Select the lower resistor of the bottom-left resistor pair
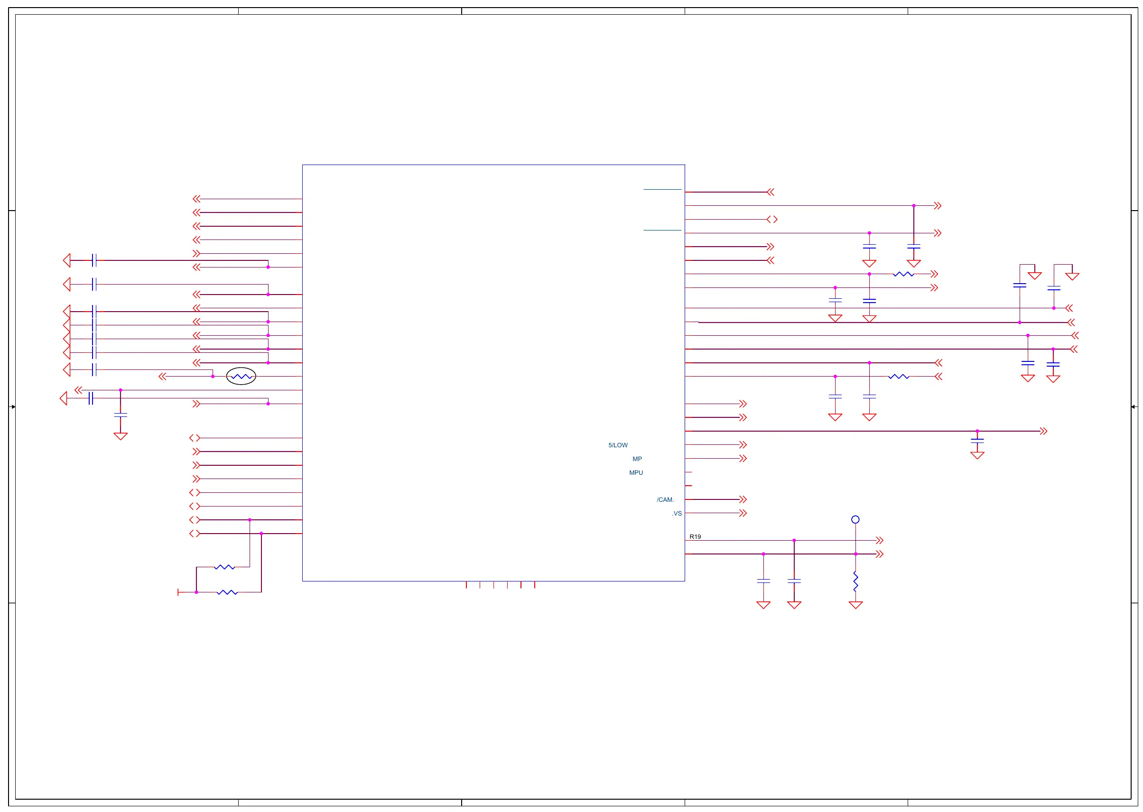The height and width of the screenshot is (812, 1143). [x=227, y=592]
